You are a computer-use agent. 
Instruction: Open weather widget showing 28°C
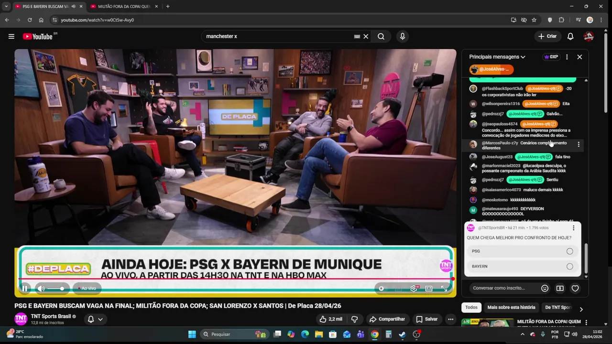pos(24,334)
